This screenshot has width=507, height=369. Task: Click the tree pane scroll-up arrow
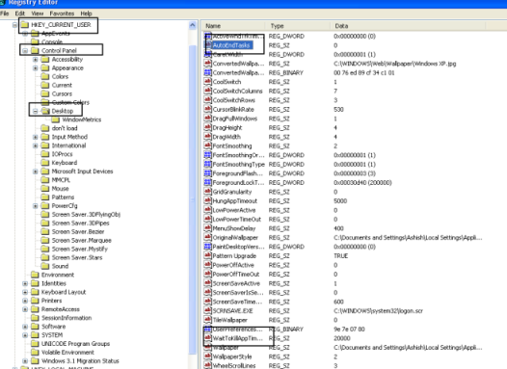pyautogui.click(x=193, y=25)
